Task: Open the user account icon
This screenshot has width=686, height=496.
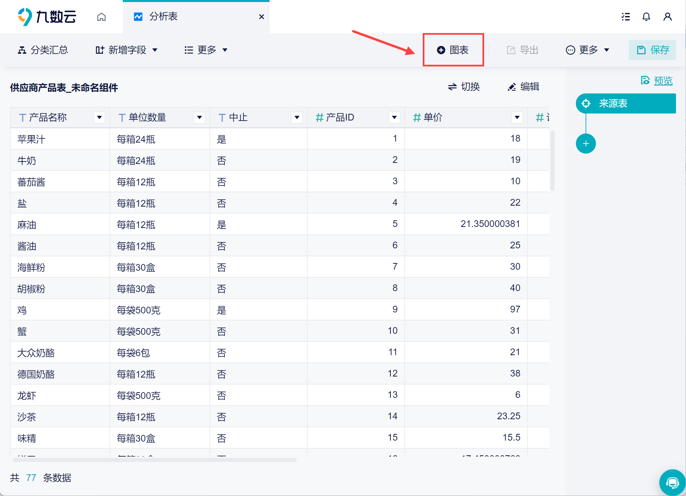Action: coord(667,17)
